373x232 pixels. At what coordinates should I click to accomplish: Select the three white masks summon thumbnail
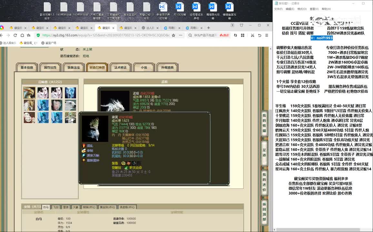(29, 117)
